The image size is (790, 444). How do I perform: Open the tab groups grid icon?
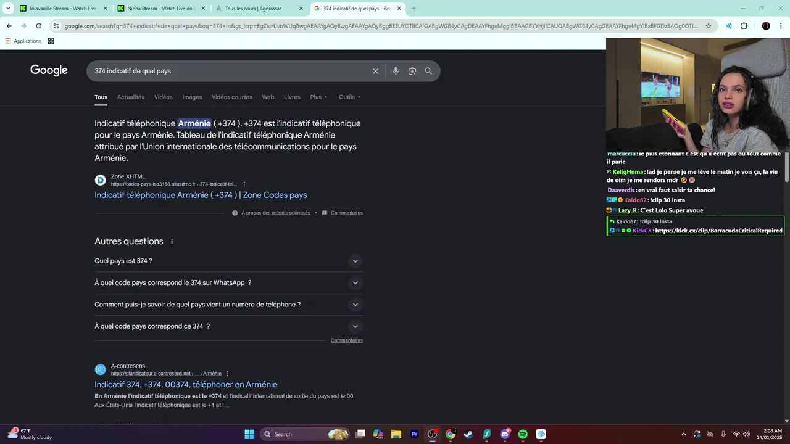[51, 41]
